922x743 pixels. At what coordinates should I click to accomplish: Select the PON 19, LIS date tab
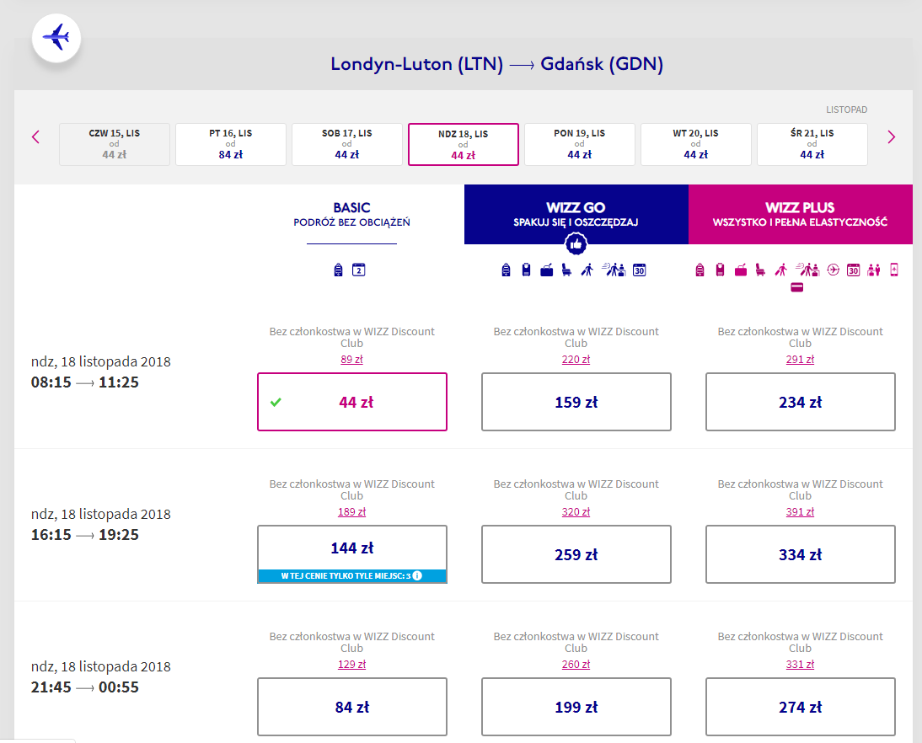[x=579, y=144]
